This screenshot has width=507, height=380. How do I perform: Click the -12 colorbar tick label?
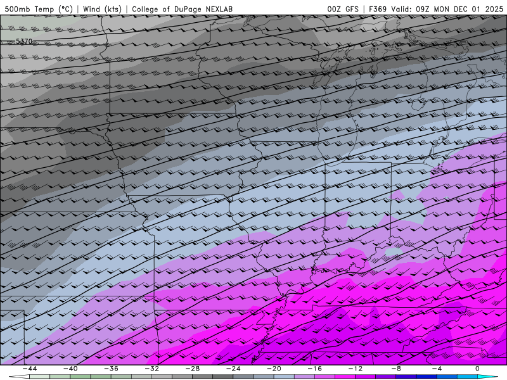click(x=356, y=369)
